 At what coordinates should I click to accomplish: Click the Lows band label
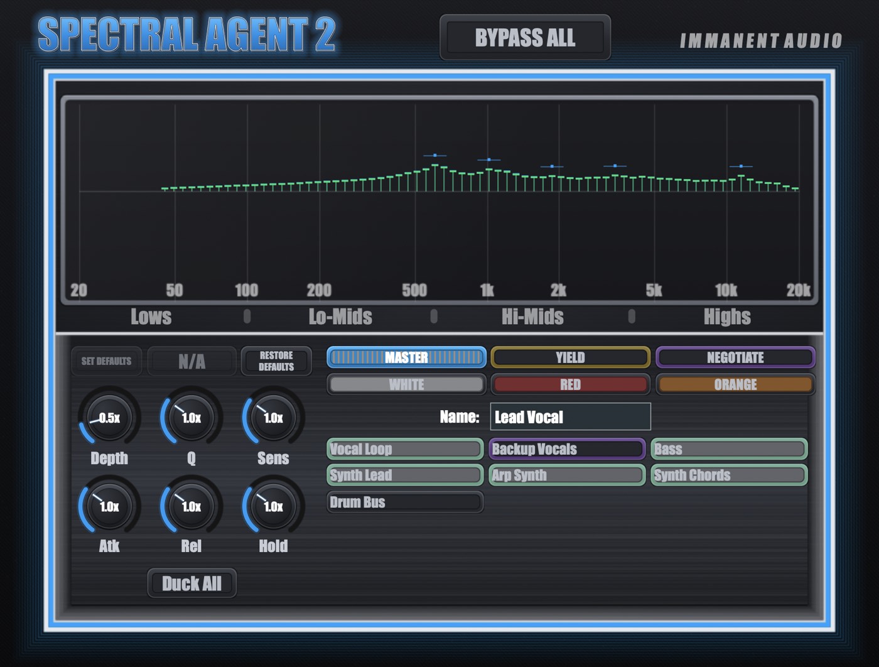151,317
